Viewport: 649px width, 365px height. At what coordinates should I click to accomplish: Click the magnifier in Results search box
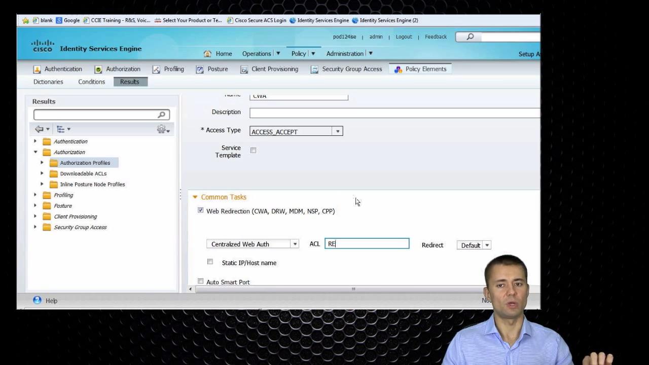[x=162, y=115]
